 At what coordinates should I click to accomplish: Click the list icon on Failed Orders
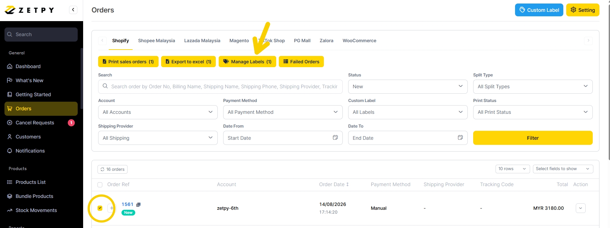tap(286, 61)
